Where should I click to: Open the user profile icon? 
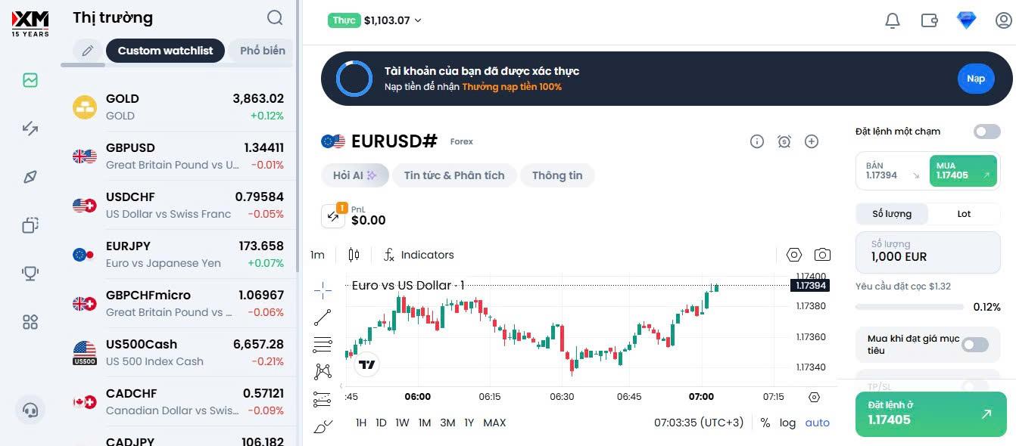pos(1004,20)
